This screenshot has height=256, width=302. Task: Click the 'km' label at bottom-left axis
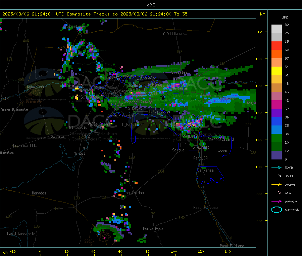pyautogui.click(x=5, y=252)
